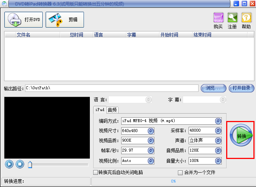The height and width of the screenshot is (187, 256).
Task: Minimize the converter window
Action: click(236, 3)
